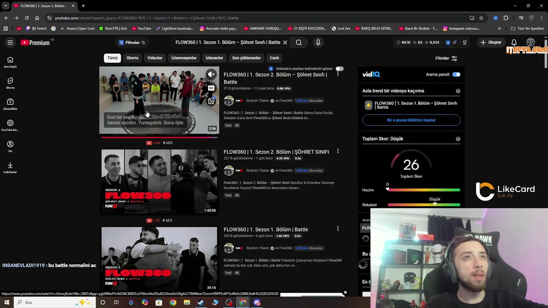Viewport: 548px width, 308px height.
Task: Open Task View on the taskbar
Action: coord(116,302)
